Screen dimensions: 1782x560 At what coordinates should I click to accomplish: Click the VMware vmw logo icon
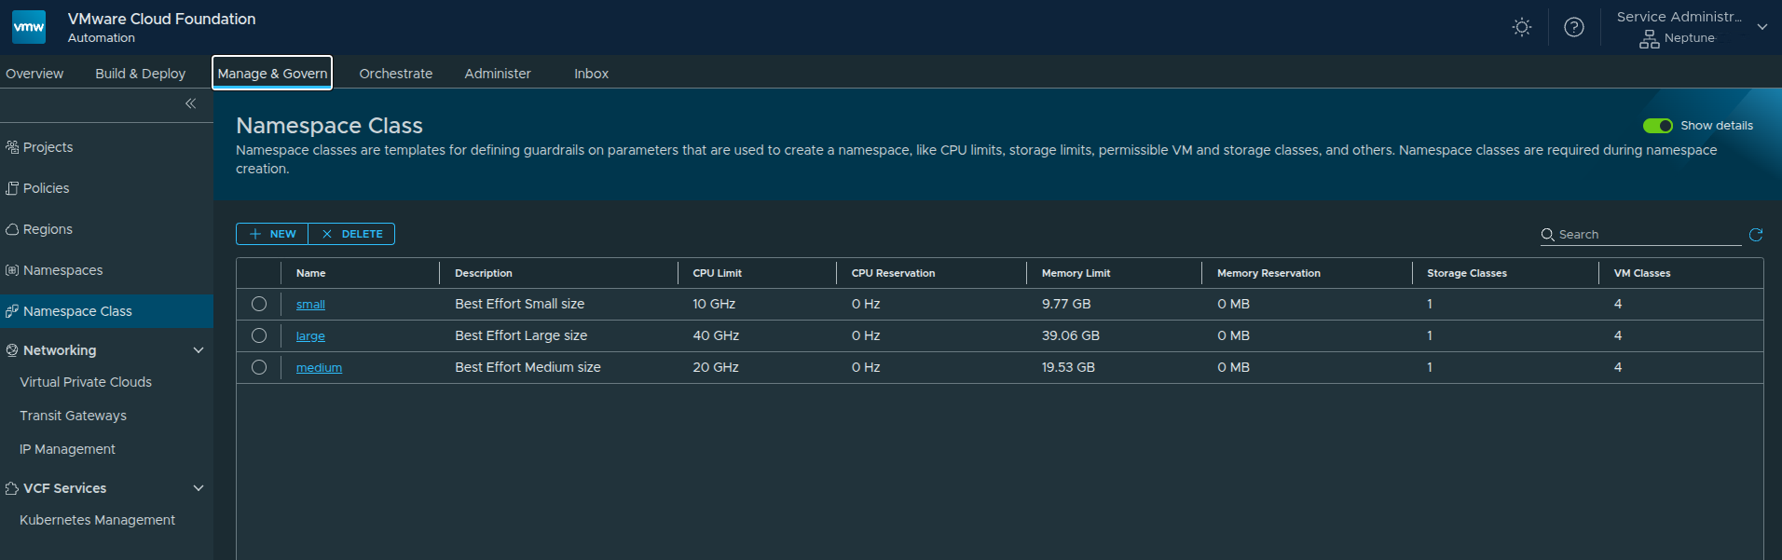pyautogui.click(x=29, y=27)
